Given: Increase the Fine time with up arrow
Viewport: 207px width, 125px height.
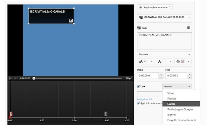Looking at the screenshot, I should pos(189,74).
